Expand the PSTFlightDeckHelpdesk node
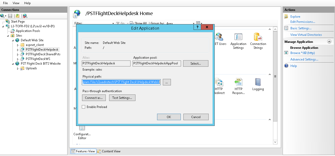This screenshot has width=335, height=156. (x=18, y=50)
